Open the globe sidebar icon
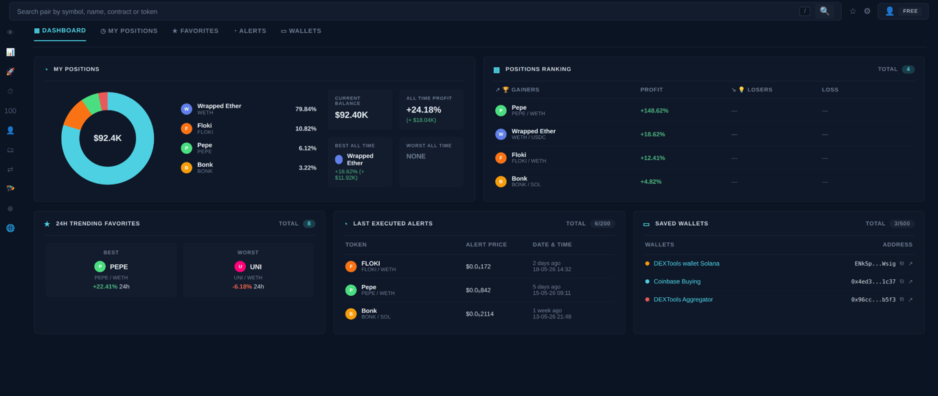The height and width of the screenshot is (396, 938). click(10, 229)
